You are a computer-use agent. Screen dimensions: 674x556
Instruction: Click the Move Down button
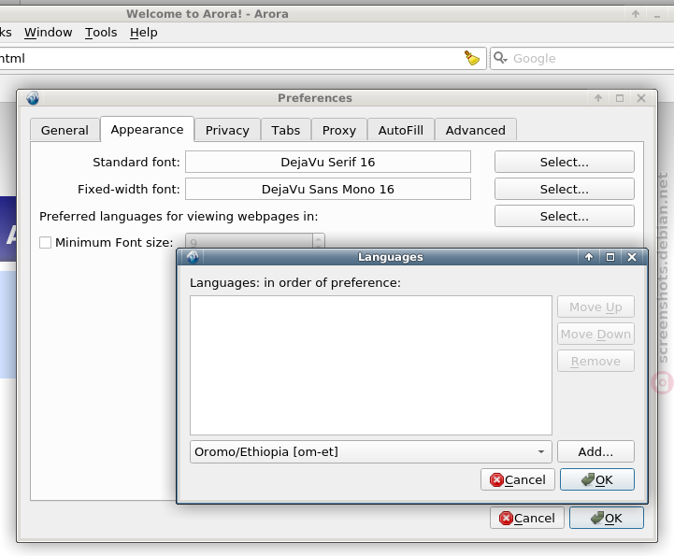click(x=595, y=334)
